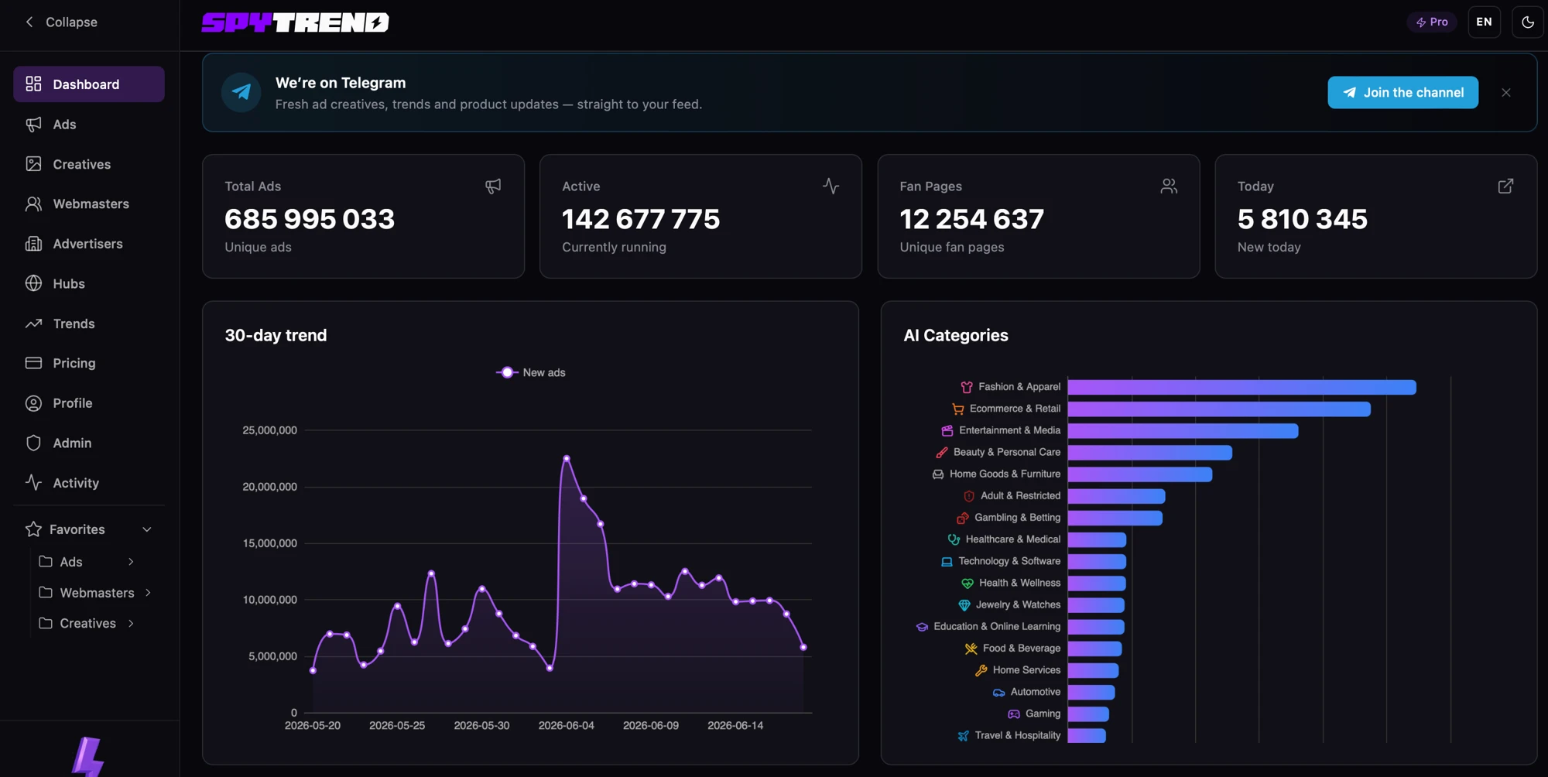Click the Activity pulse icon in sidebar
The image size is (1548, 777).
pyautogui.click(x=33, y=482)
